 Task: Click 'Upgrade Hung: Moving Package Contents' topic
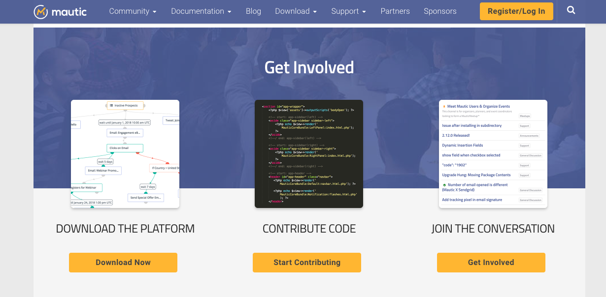[476, 175]
